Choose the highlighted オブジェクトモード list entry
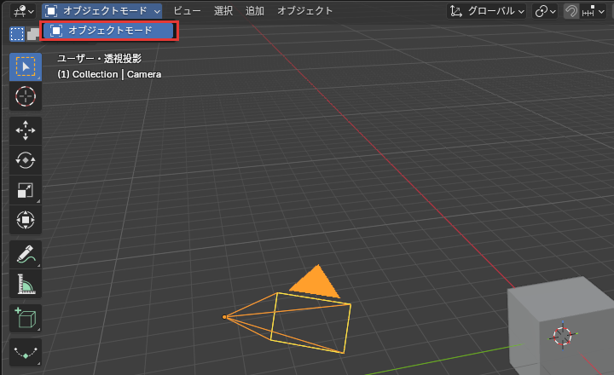 tap(109, 31)
